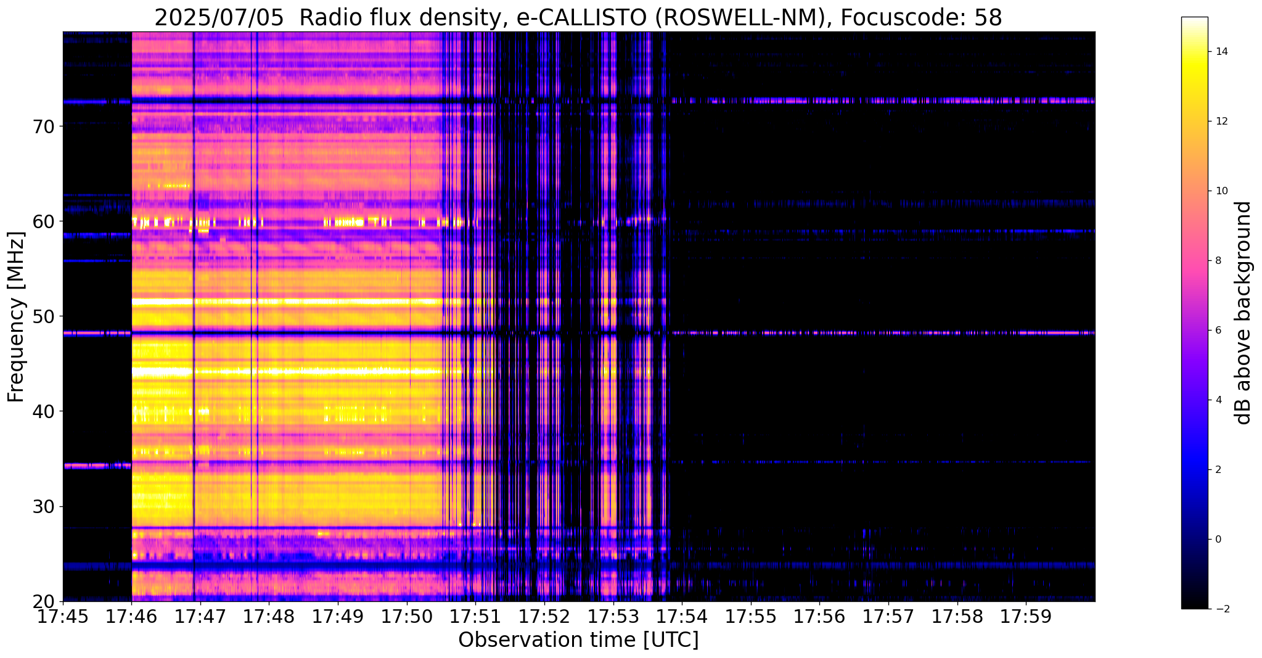Select the 'Frequency [MHz]' y-axis label

click(16, 317)
